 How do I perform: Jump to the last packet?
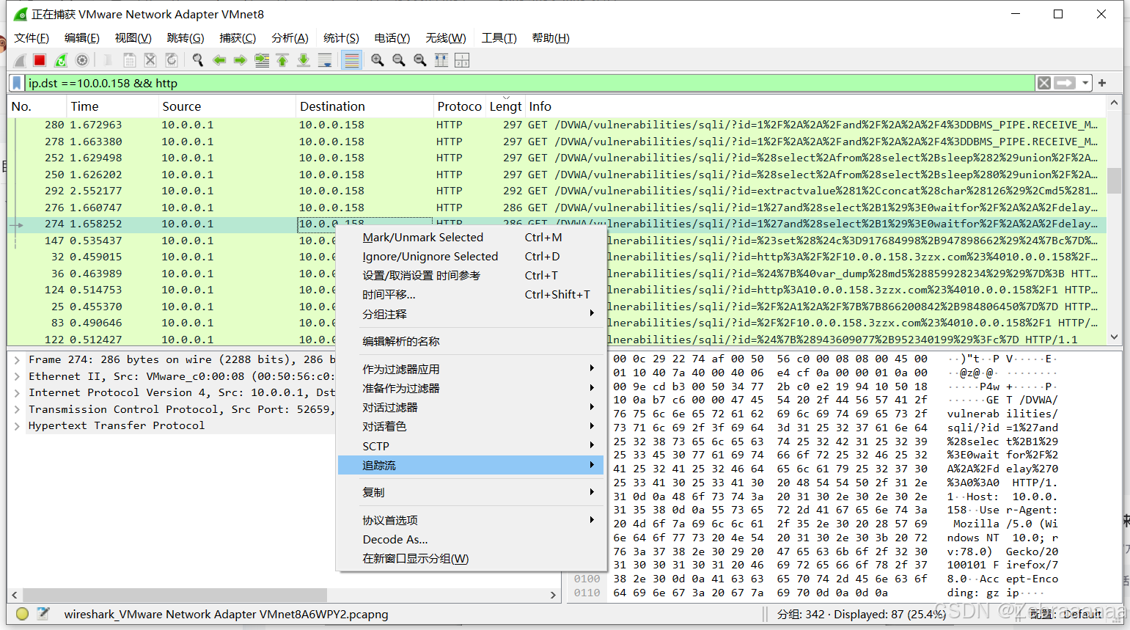tap(304, 60)
